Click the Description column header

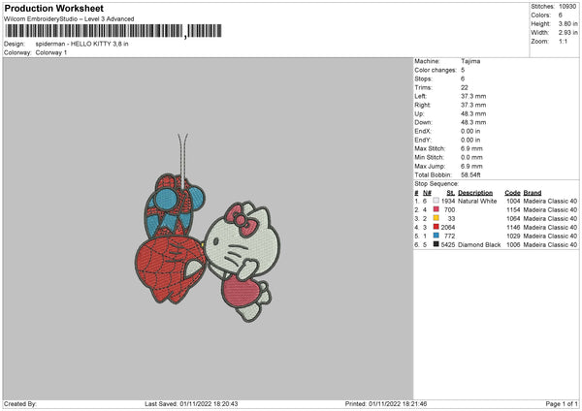point(475,193)
